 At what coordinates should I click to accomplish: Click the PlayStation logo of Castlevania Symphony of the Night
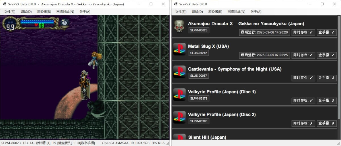(x=179, y=72)
